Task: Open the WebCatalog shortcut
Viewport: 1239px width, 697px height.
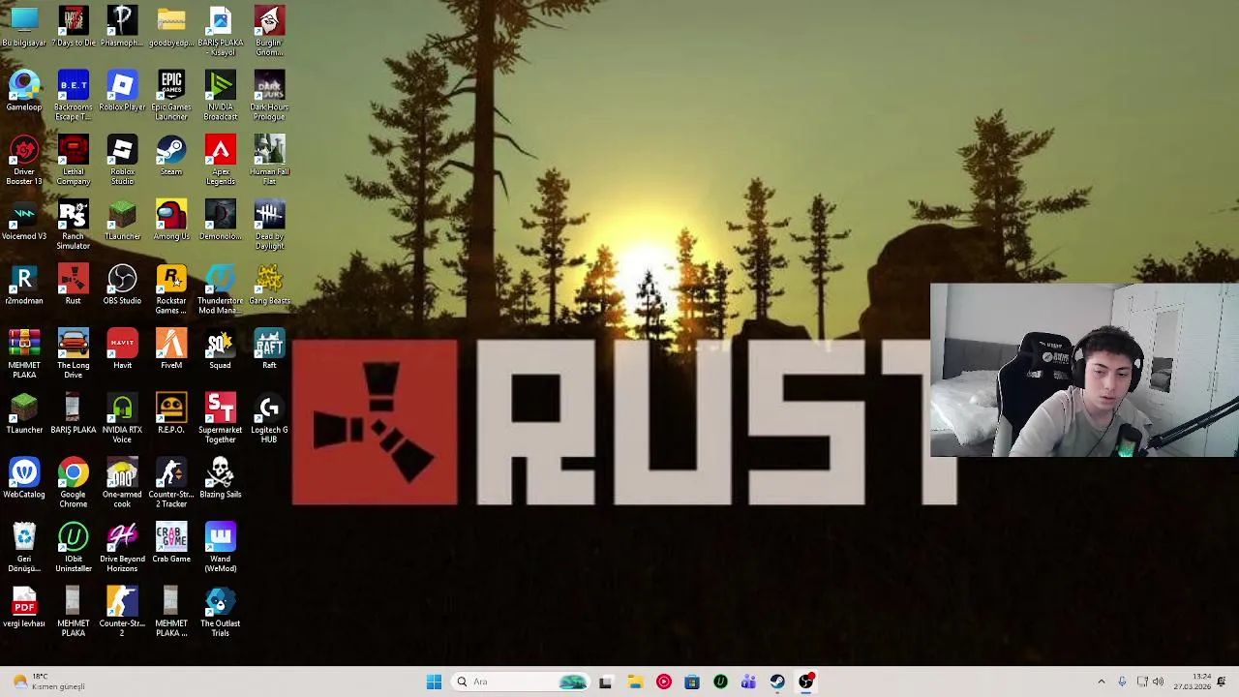Action: (24, 478)
